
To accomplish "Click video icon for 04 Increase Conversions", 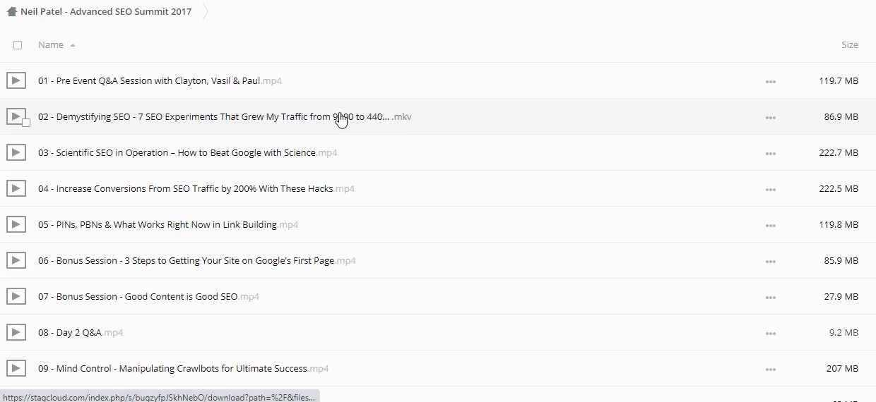I will point(16,188).
